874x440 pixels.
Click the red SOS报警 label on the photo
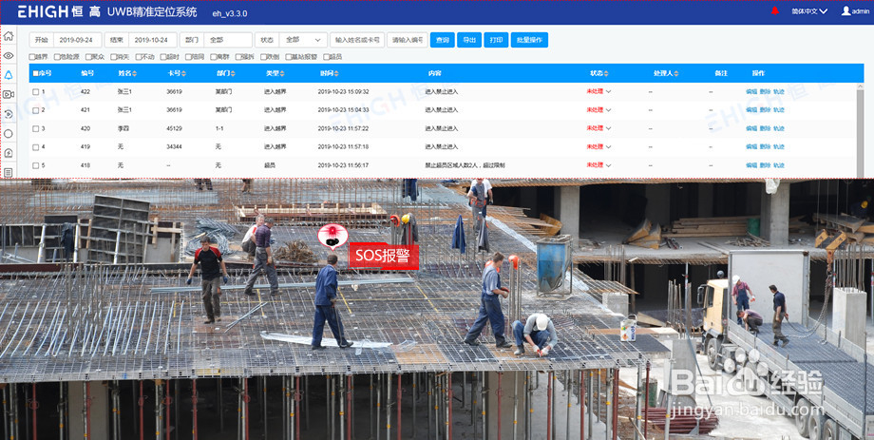coord(384,257)
